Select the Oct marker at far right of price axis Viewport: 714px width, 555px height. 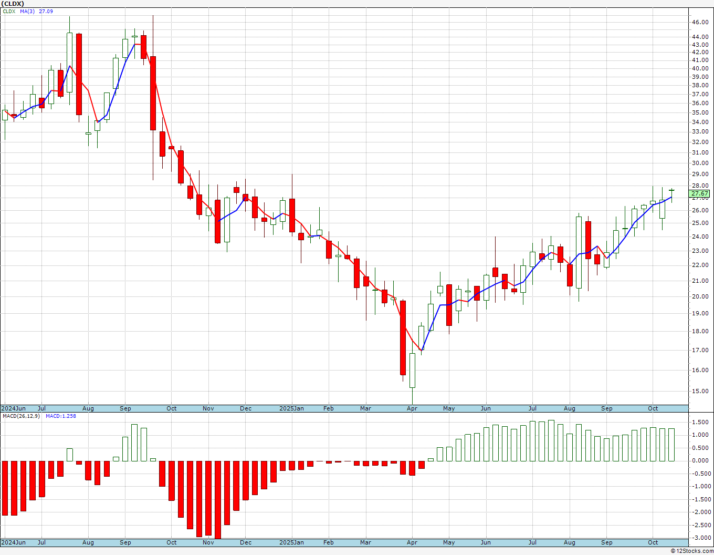point(653,408)
